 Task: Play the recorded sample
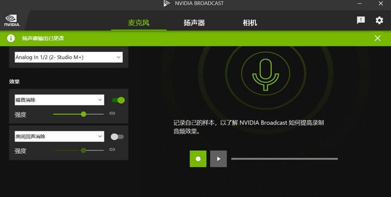[218, 159]
